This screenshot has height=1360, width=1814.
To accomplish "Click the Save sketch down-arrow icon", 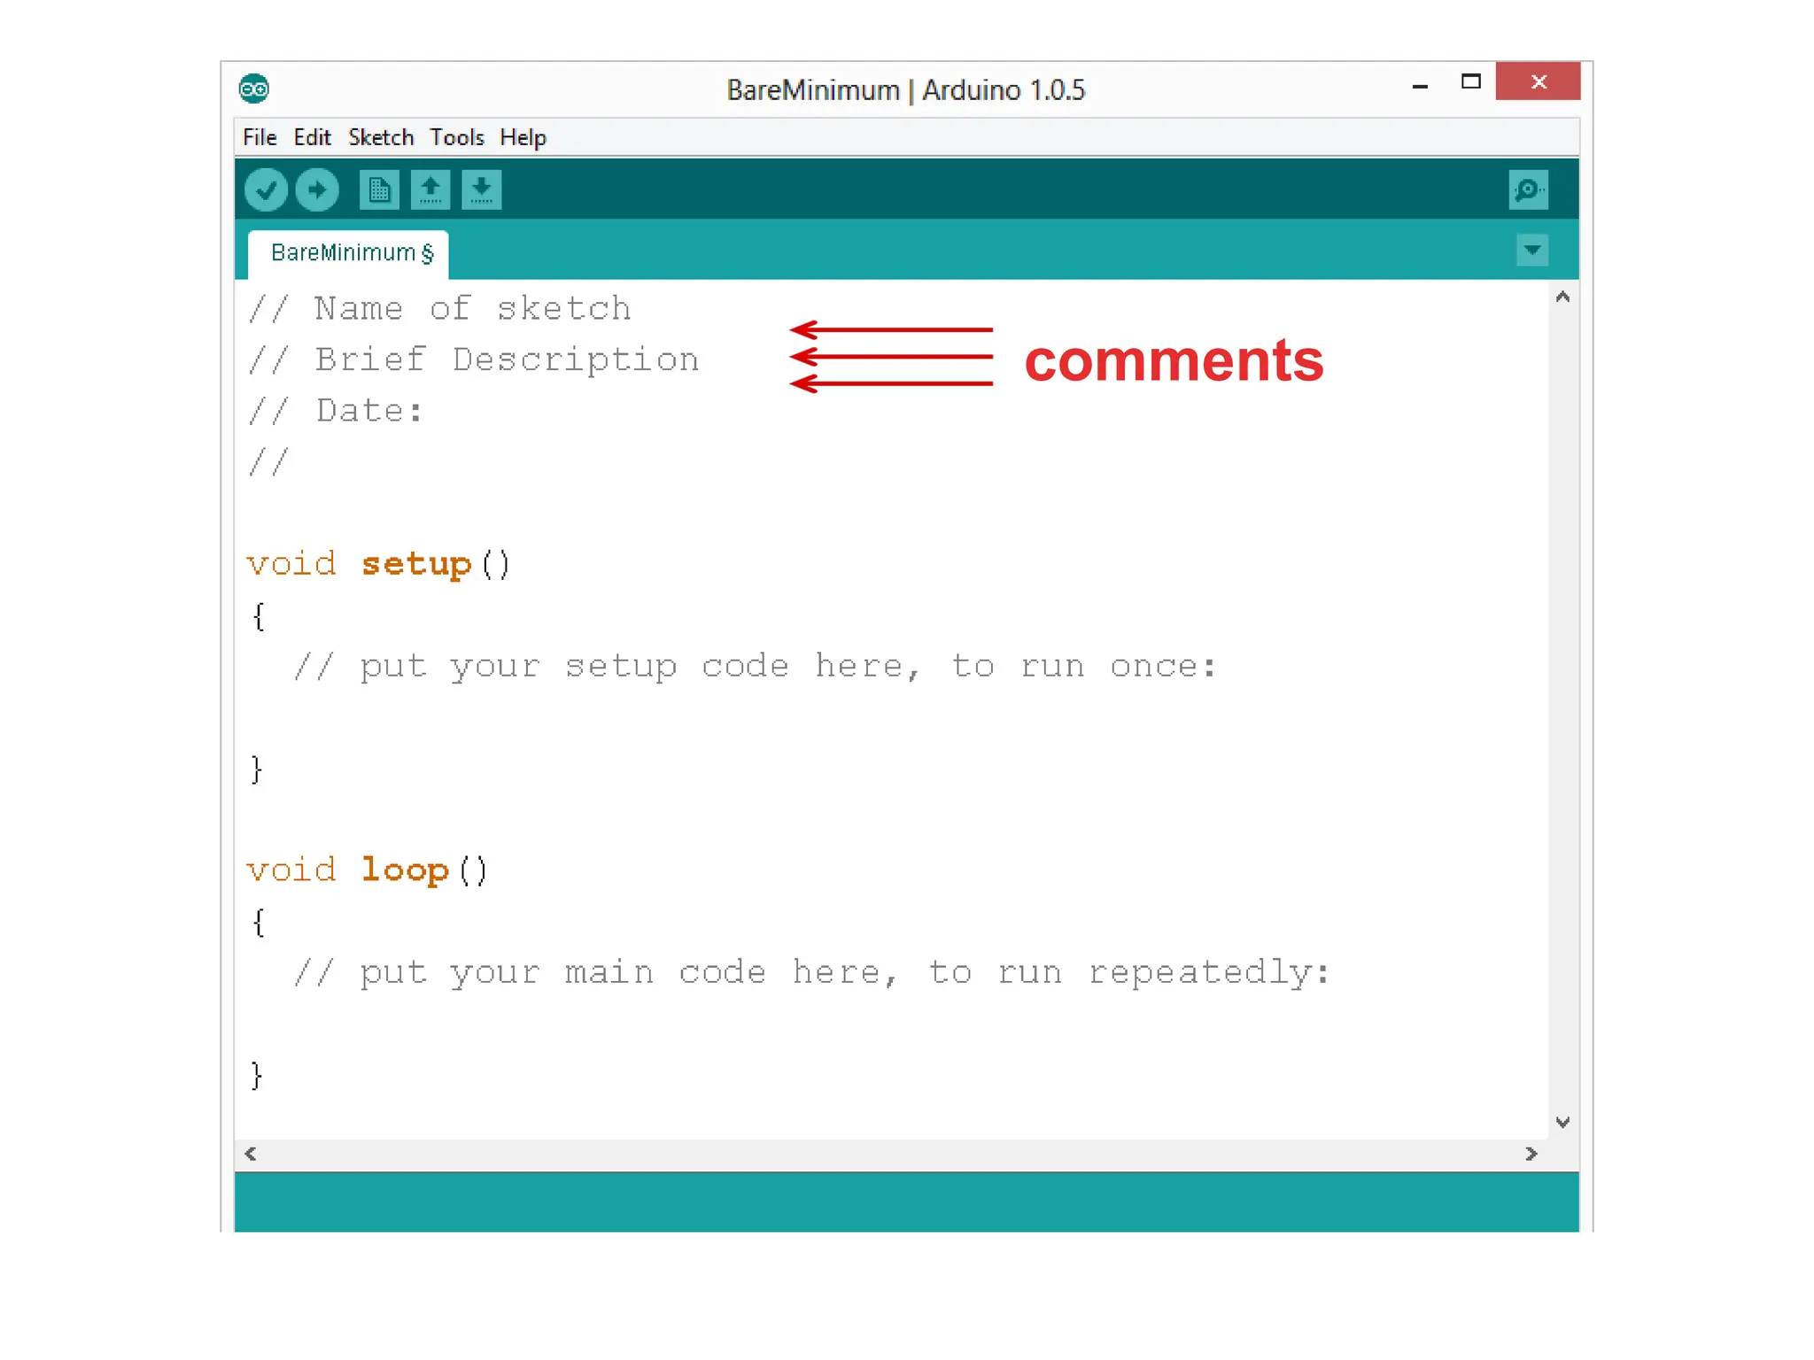I will click(x=481, y=190).
